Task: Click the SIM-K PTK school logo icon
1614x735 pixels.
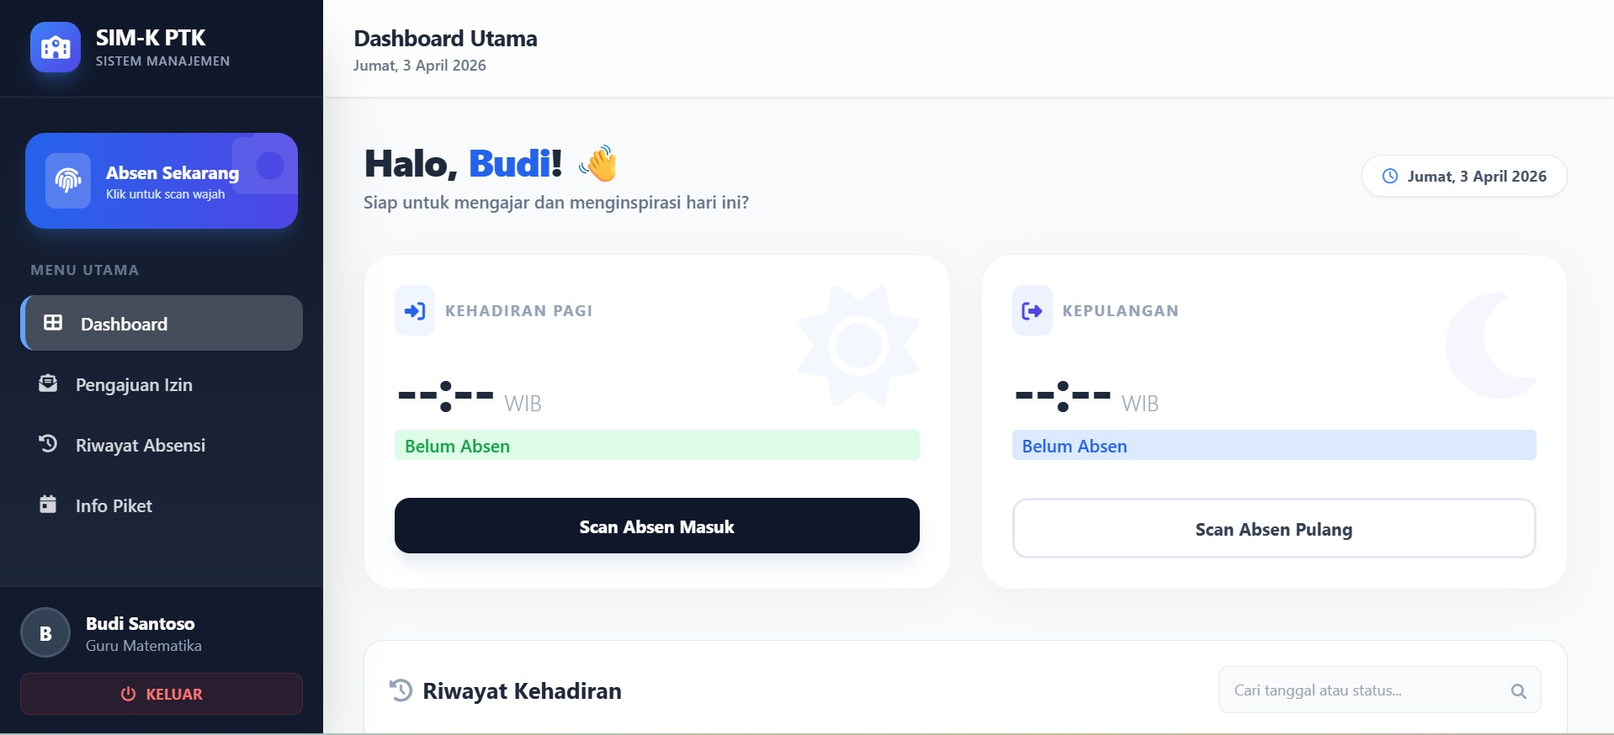Action: point(56,47)
